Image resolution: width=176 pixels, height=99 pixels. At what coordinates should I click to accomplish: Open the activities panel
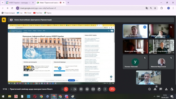[x=166, y=89]
